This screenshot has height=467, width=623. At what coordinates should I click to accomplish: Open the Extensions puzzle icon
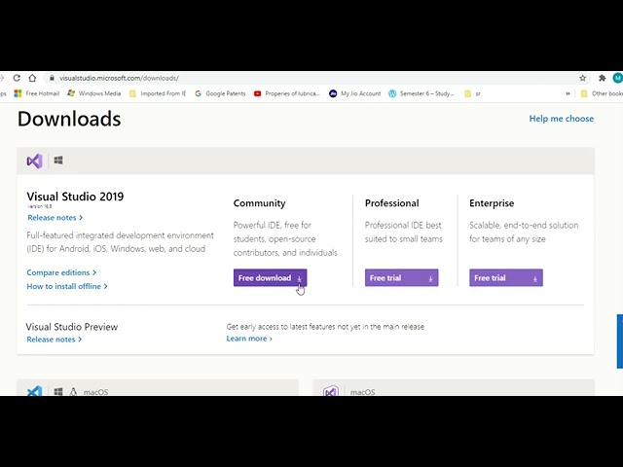click(602, 78)
